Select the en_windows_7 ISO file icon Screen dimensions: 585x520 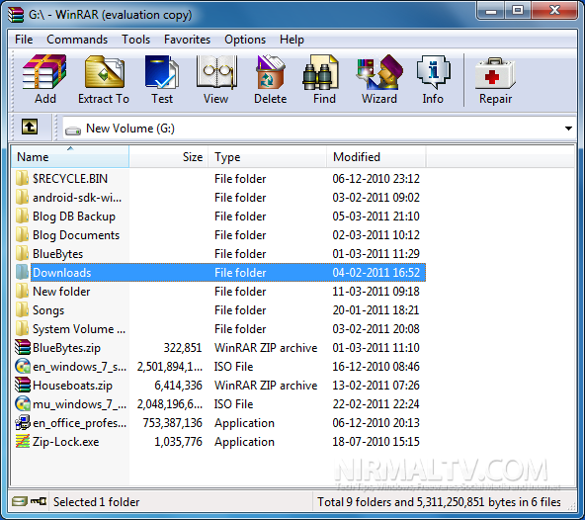pyautogui.click(x=23, y=366)
